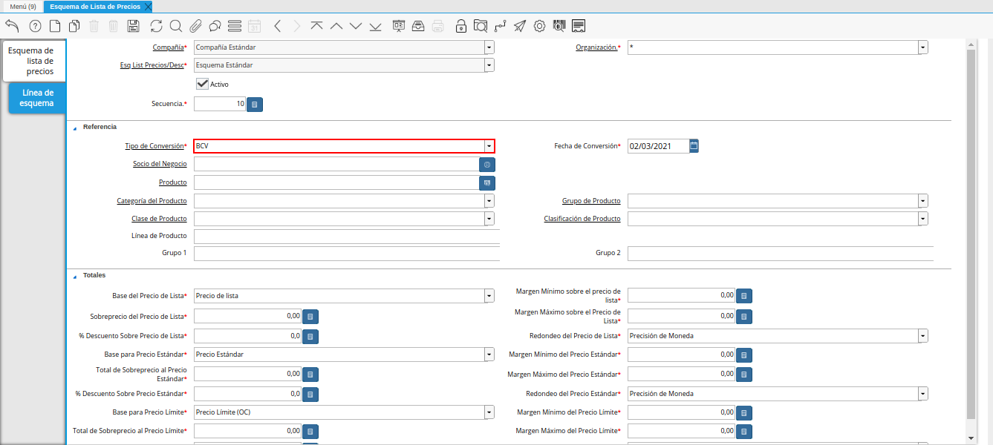Add an attachment using the paperclip icon
Screen dimensions: 993x445
tap(195, 26)
